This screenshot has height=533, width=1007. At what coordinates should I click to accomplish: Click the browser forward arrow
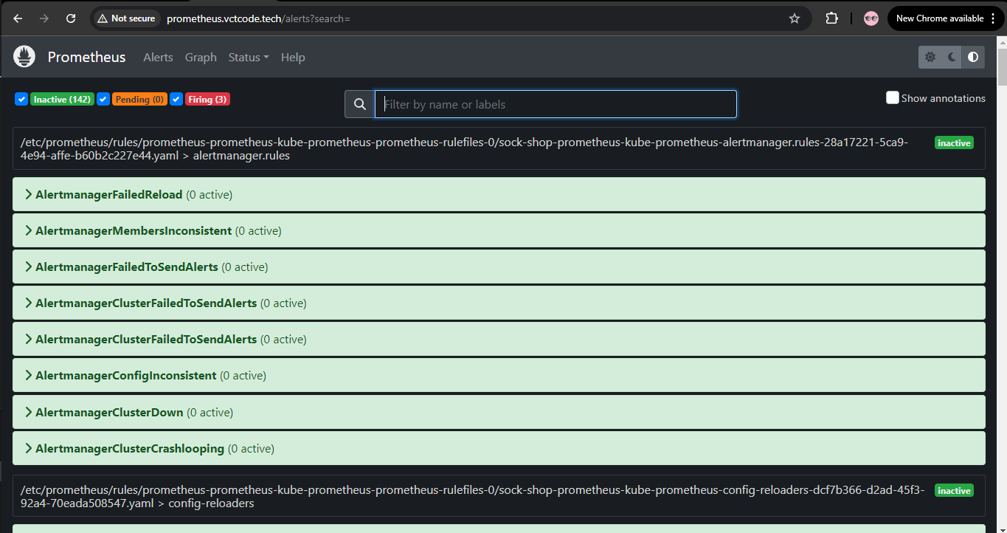click(x=44, y=18)
